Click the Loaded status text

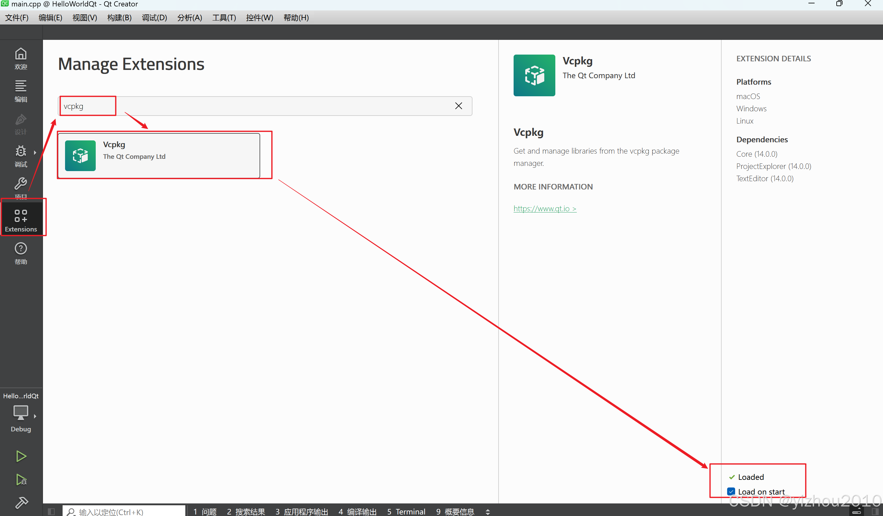pyautogui.click(x=750, y=477)
